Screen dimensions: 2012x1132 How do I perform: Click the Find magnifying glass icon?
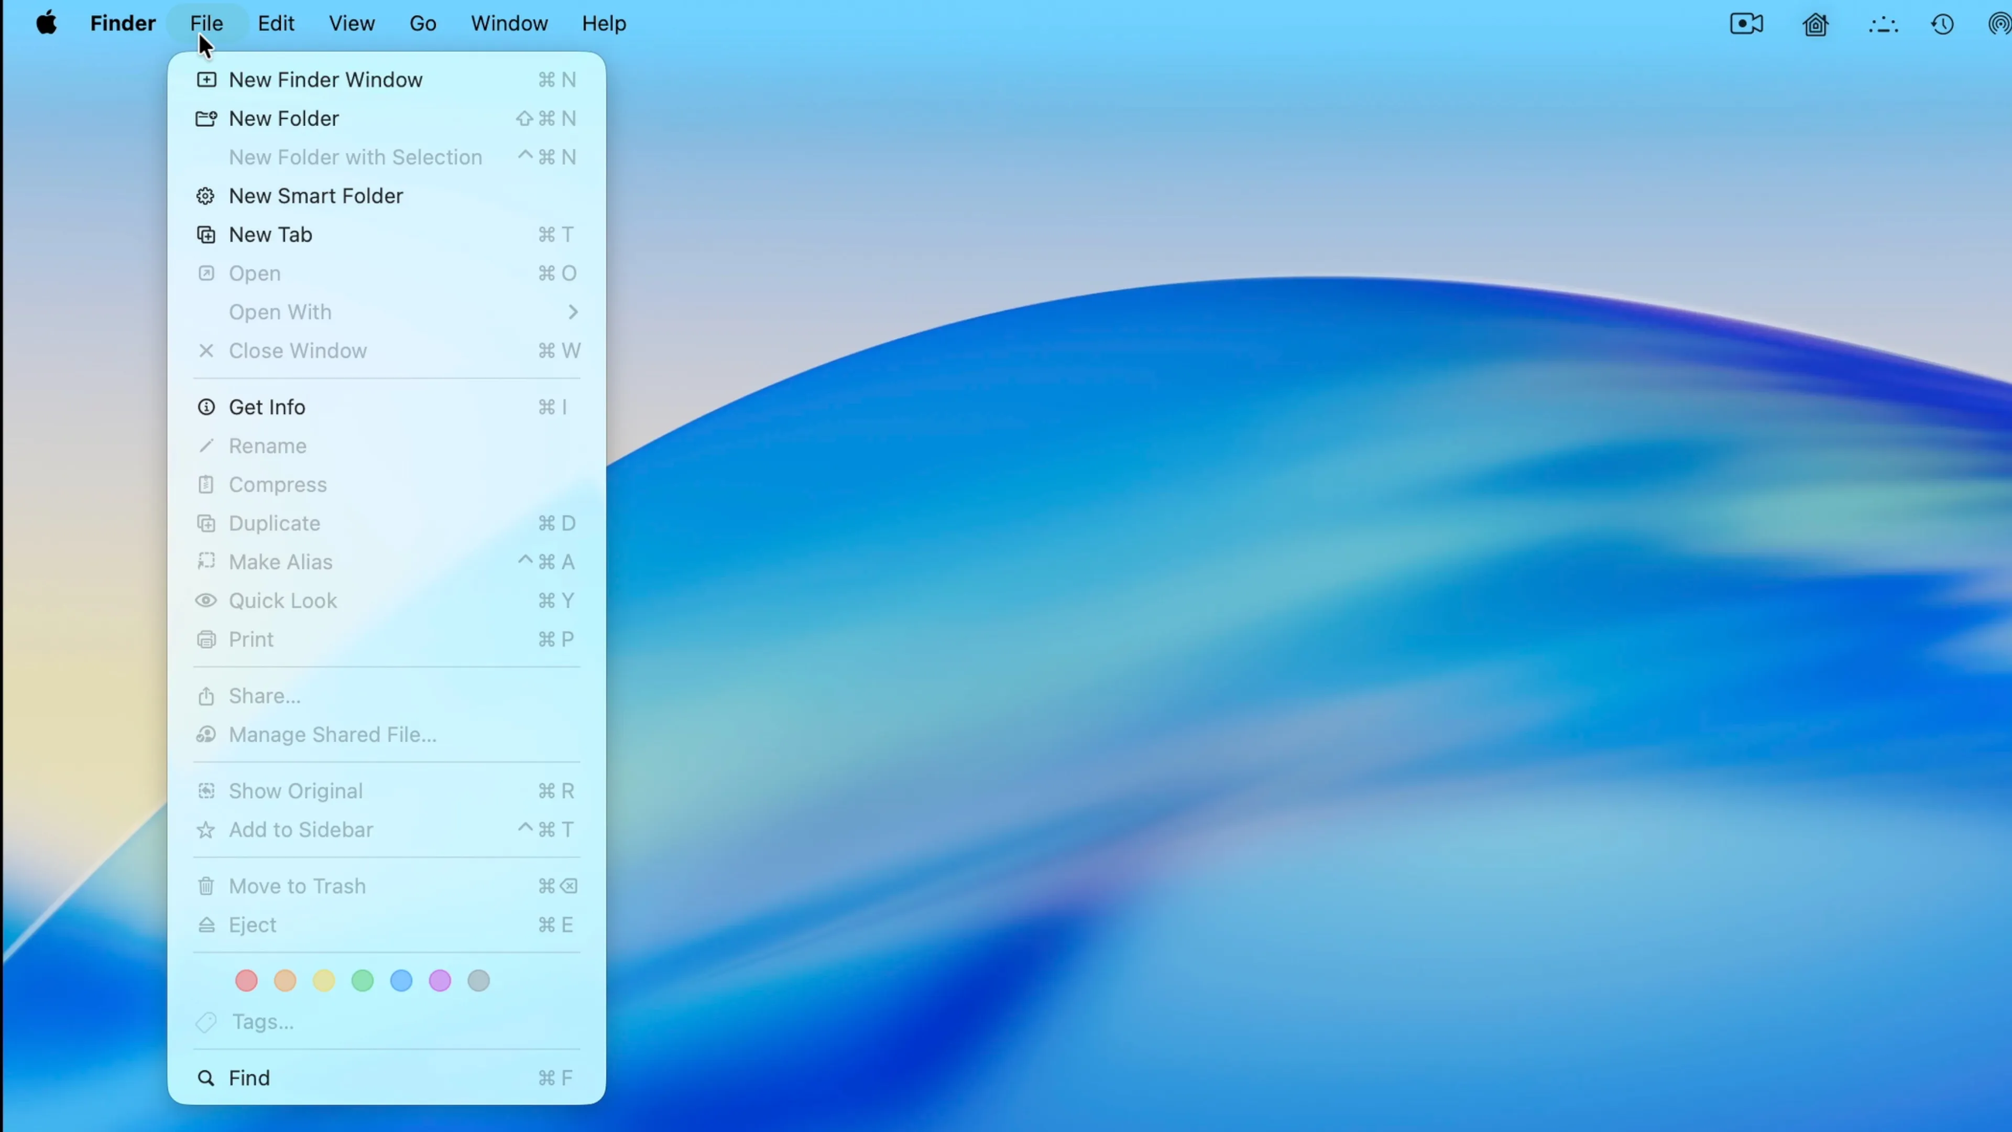pyautogui.click(x=206, y=1078)
